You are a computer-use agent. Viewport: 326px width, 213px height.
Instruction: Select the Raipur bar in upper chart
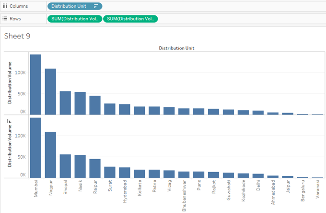pos(95,105)
